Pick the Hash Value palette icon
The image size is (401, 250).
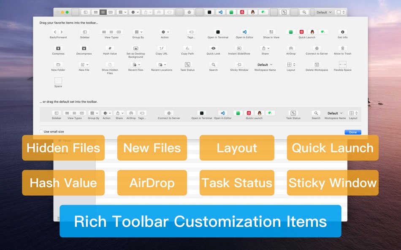(110, 48)
